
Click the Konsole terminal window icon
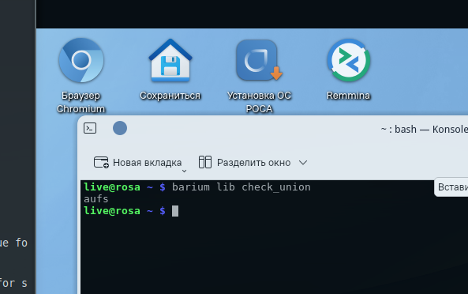tap(90, 129)
